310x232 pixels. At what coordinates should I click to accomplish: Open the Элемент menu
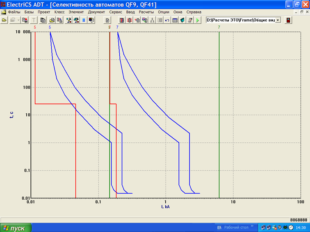pos(76,12)
